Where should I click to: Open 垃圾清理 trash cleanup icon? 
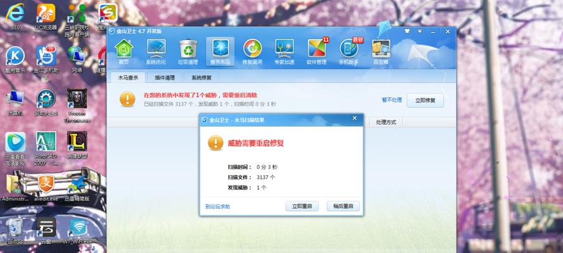(x=188, y=52)
